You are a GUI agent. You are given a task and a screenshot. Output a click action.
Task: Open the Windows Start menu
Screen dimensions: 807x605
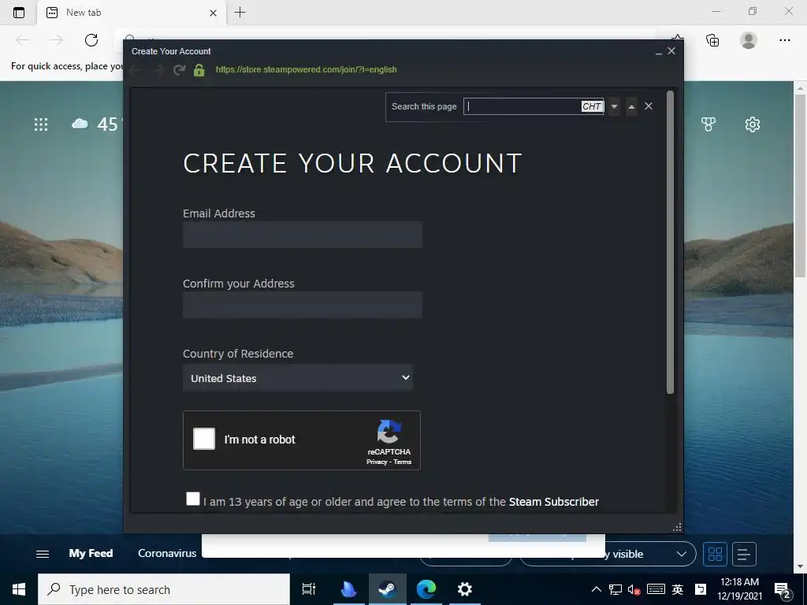point(19,589)
